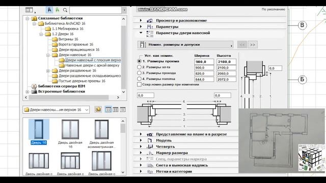This screenshot has height=183, width=326.
Task: Switch to large thumbnails view icon
Action: pos(108,110)
